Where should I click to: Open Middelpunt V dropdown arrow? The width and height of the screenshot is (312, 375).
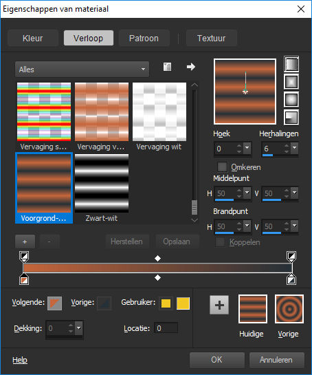pos(295,193)
